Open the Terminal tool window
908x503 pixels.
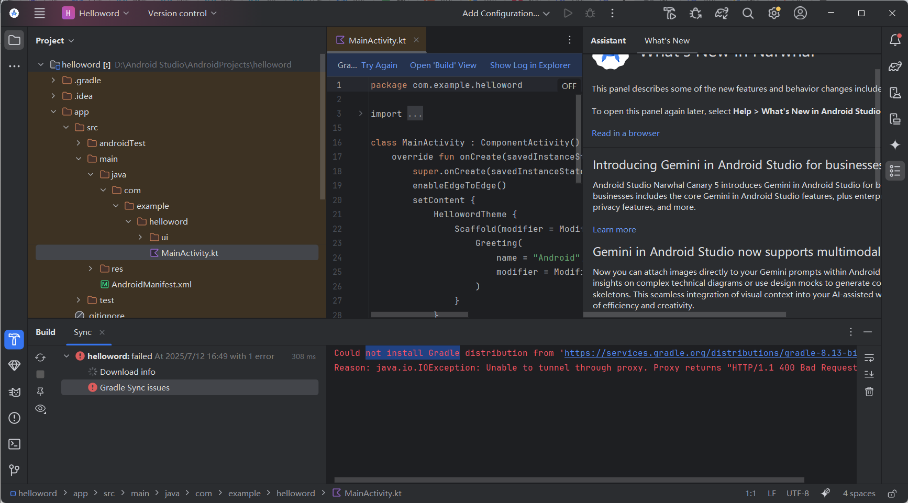point(14,444)
